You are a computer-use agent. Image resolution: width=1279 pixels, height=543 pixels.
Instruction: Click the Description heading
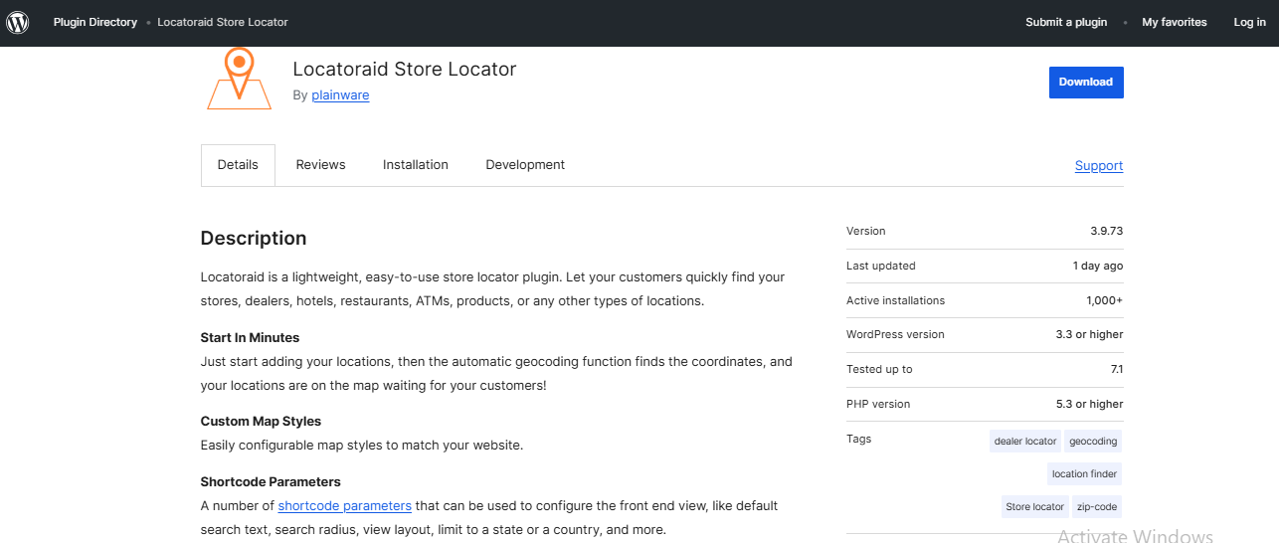coord(254,239)
